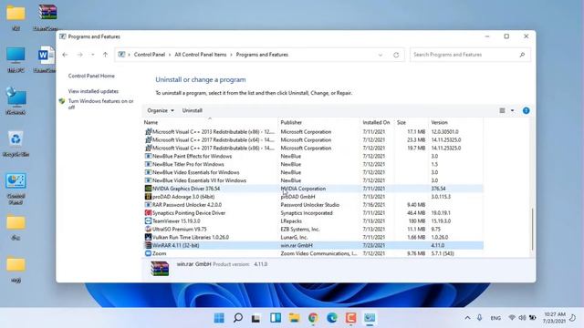This screenshot has width=584, height=328.
Task: Sort by the Installed On column header
Action: (377, 122)
